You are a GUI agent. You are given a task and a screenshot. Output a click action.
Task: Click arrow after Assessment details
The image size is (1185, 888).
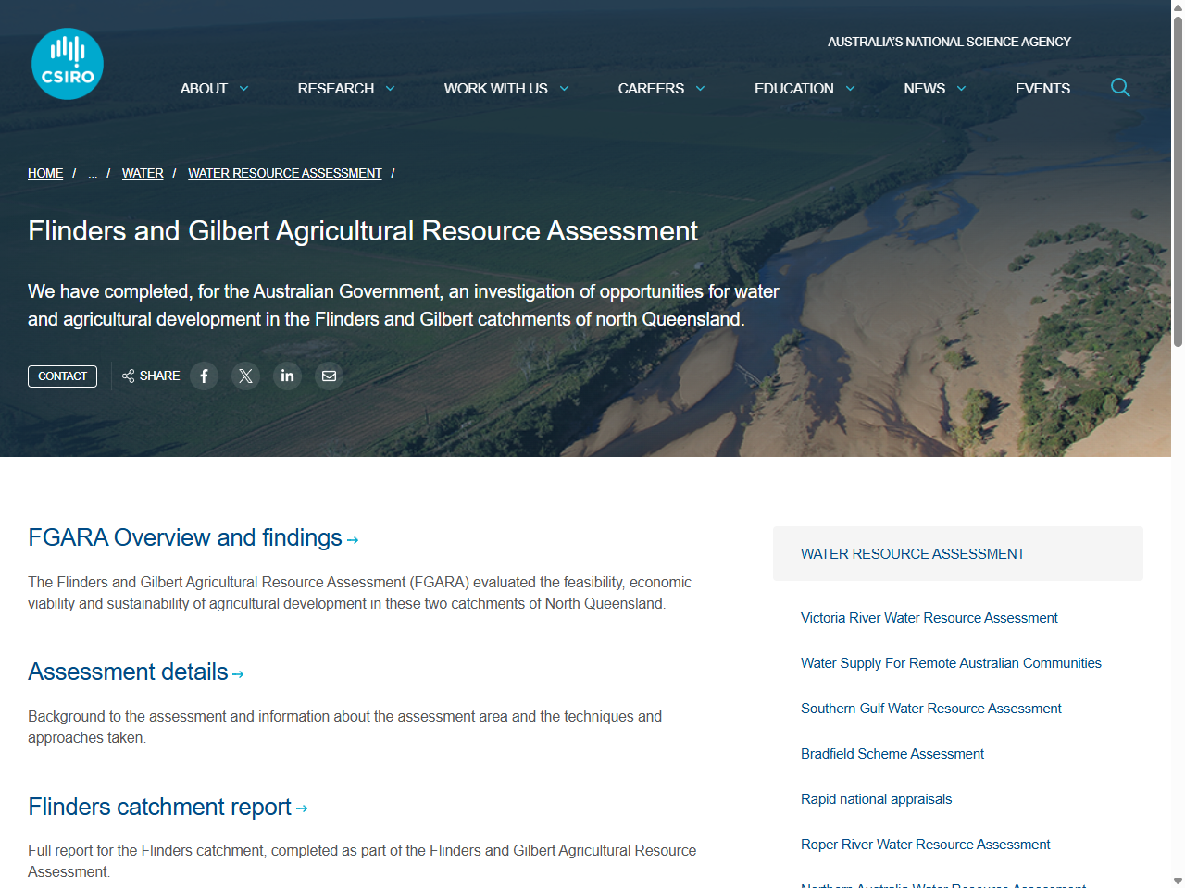pyautogui.click(x=238, y=674)
